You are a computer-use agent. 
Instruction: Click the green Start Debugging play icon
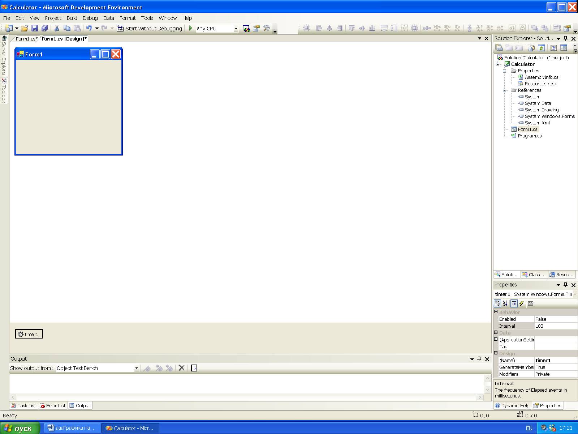tap(191, 28)
